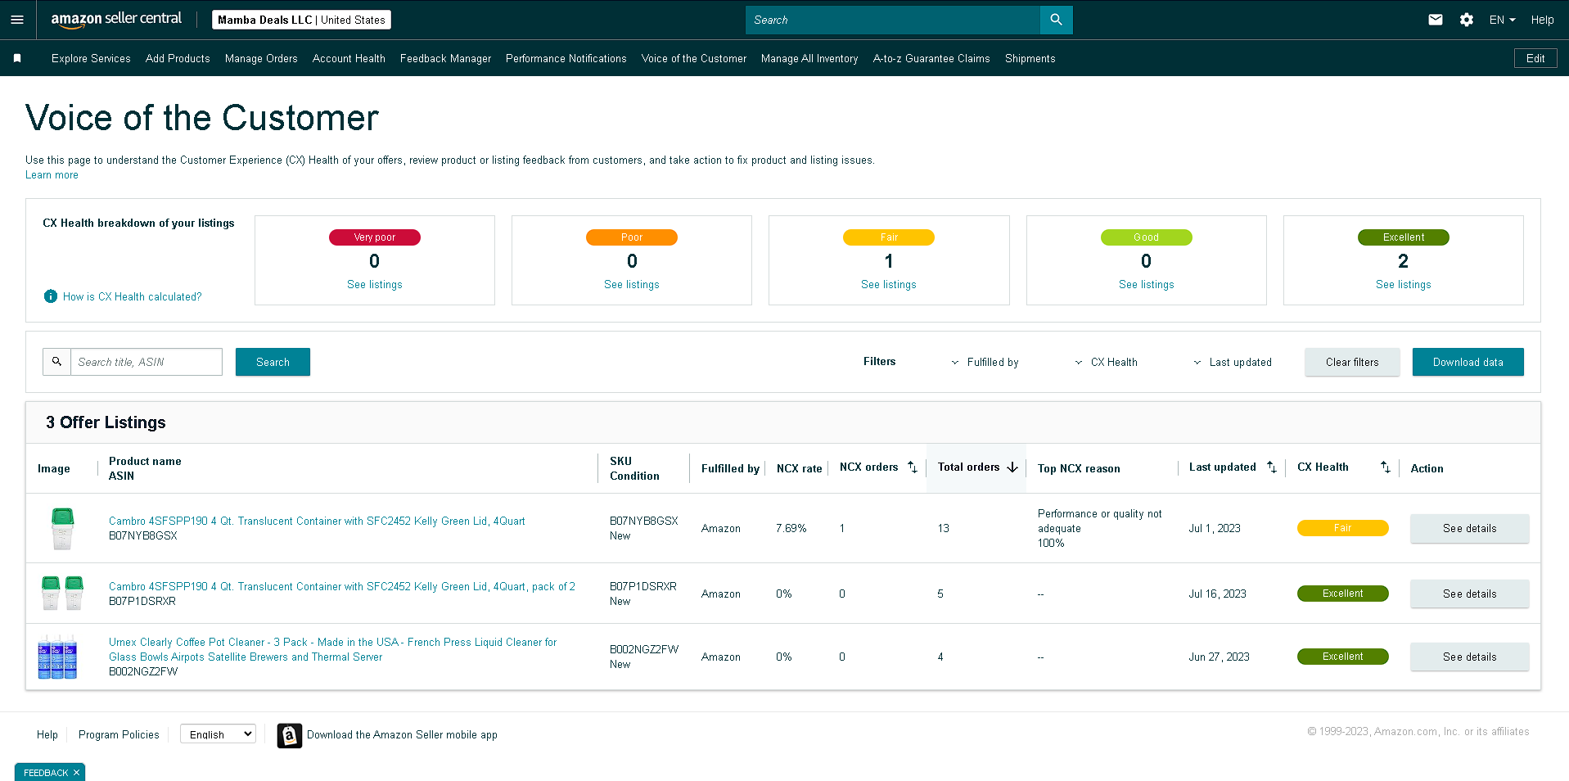Viewport: 1569px width, 781px height.
Task: Click the Cambro single container thumbnail
Action: 62,528
